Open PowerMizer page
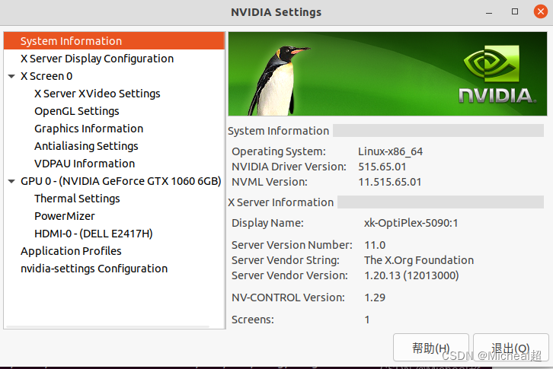The height and width of the screenshot is (369, 553). pos(65,216)
